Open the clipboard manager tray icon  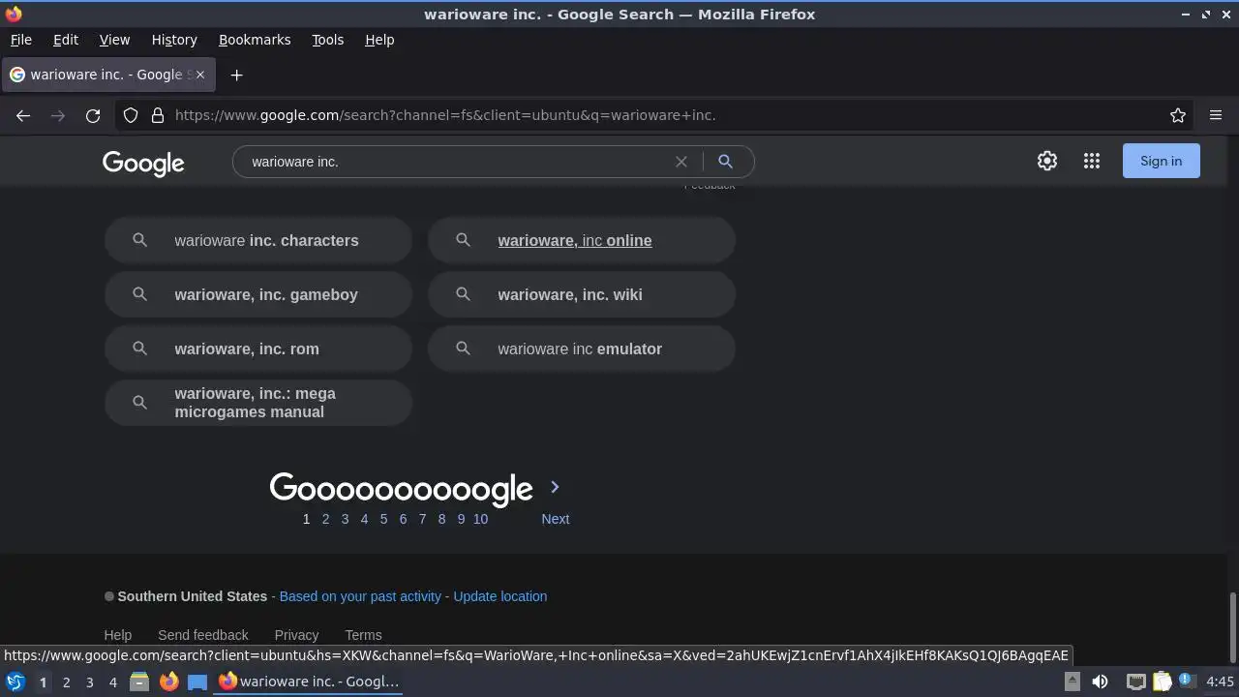click(1162, 682)
